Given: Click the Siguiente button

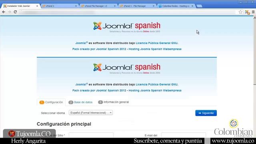Looking at the screenshot, I should (x=206, y=113).
